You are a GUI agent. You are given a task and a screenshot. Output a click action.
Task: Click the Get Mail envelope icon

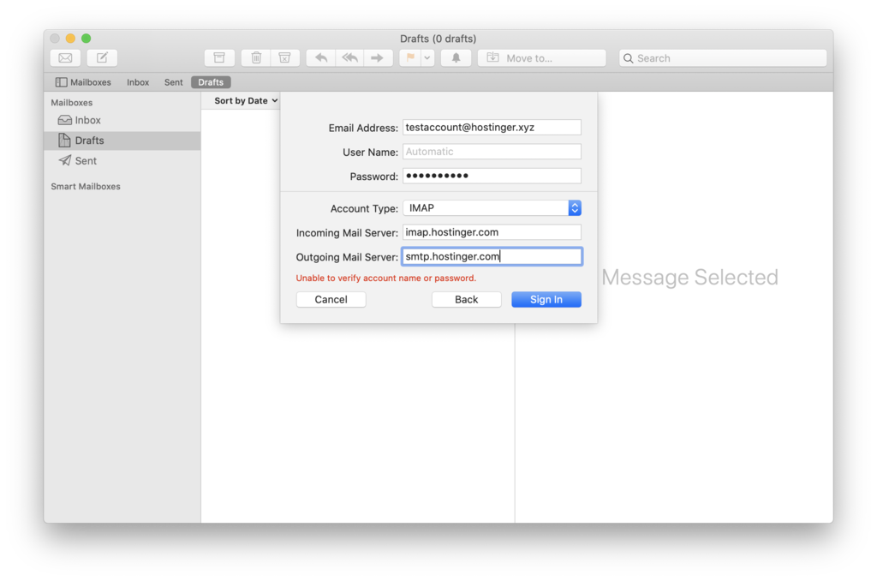pos(65,57)
